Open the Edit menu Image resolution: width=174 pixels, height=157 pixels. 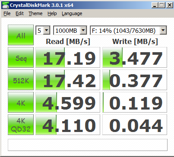click(x=19, y=13)
